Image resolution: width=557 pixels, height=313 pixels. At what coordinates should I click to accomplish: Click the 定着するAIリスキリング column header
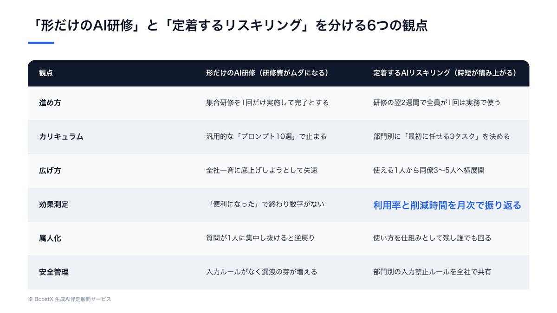click(x=445, y=73)
